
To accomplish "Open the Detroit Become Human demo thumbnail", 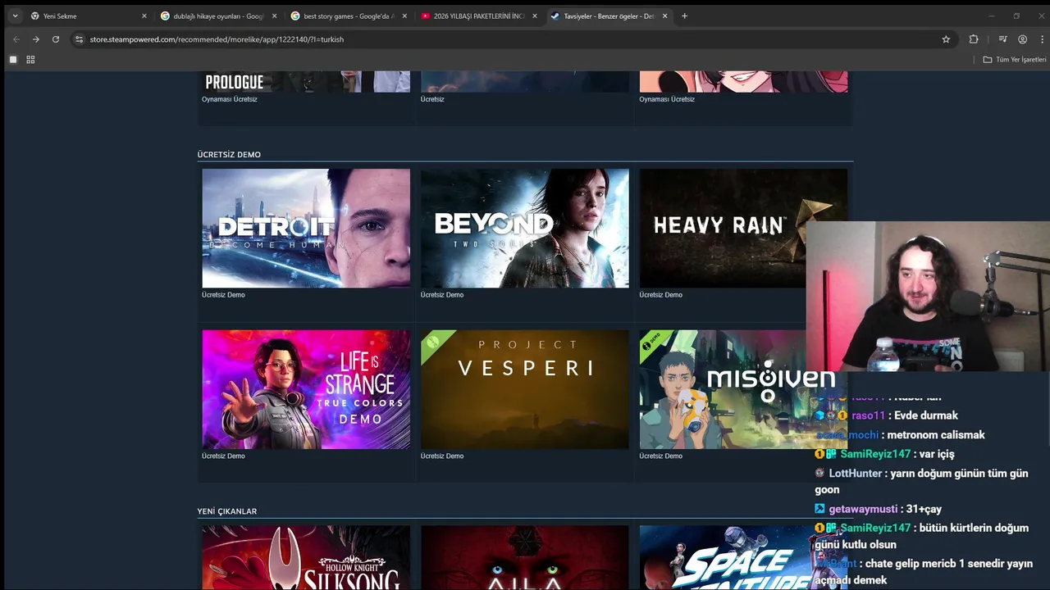I will (306, 228).
